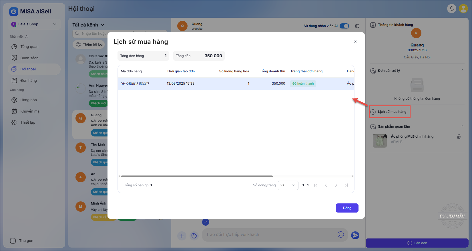This screenshot has height=251, width=472.
Task: Open the user profile avatar
Action: pos(463,9)
